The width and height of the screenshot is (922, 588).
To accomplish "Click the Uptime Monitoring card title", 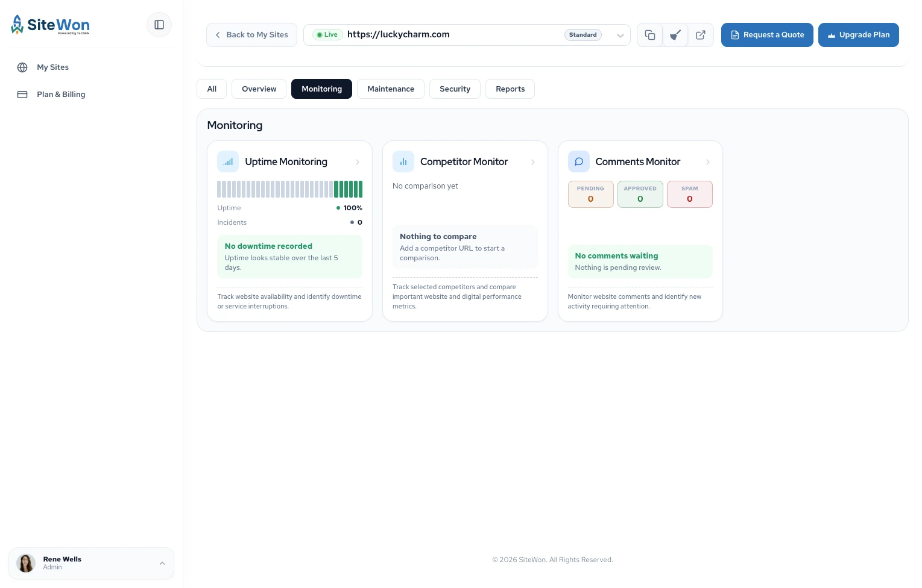I will click(x=286, y=161).
